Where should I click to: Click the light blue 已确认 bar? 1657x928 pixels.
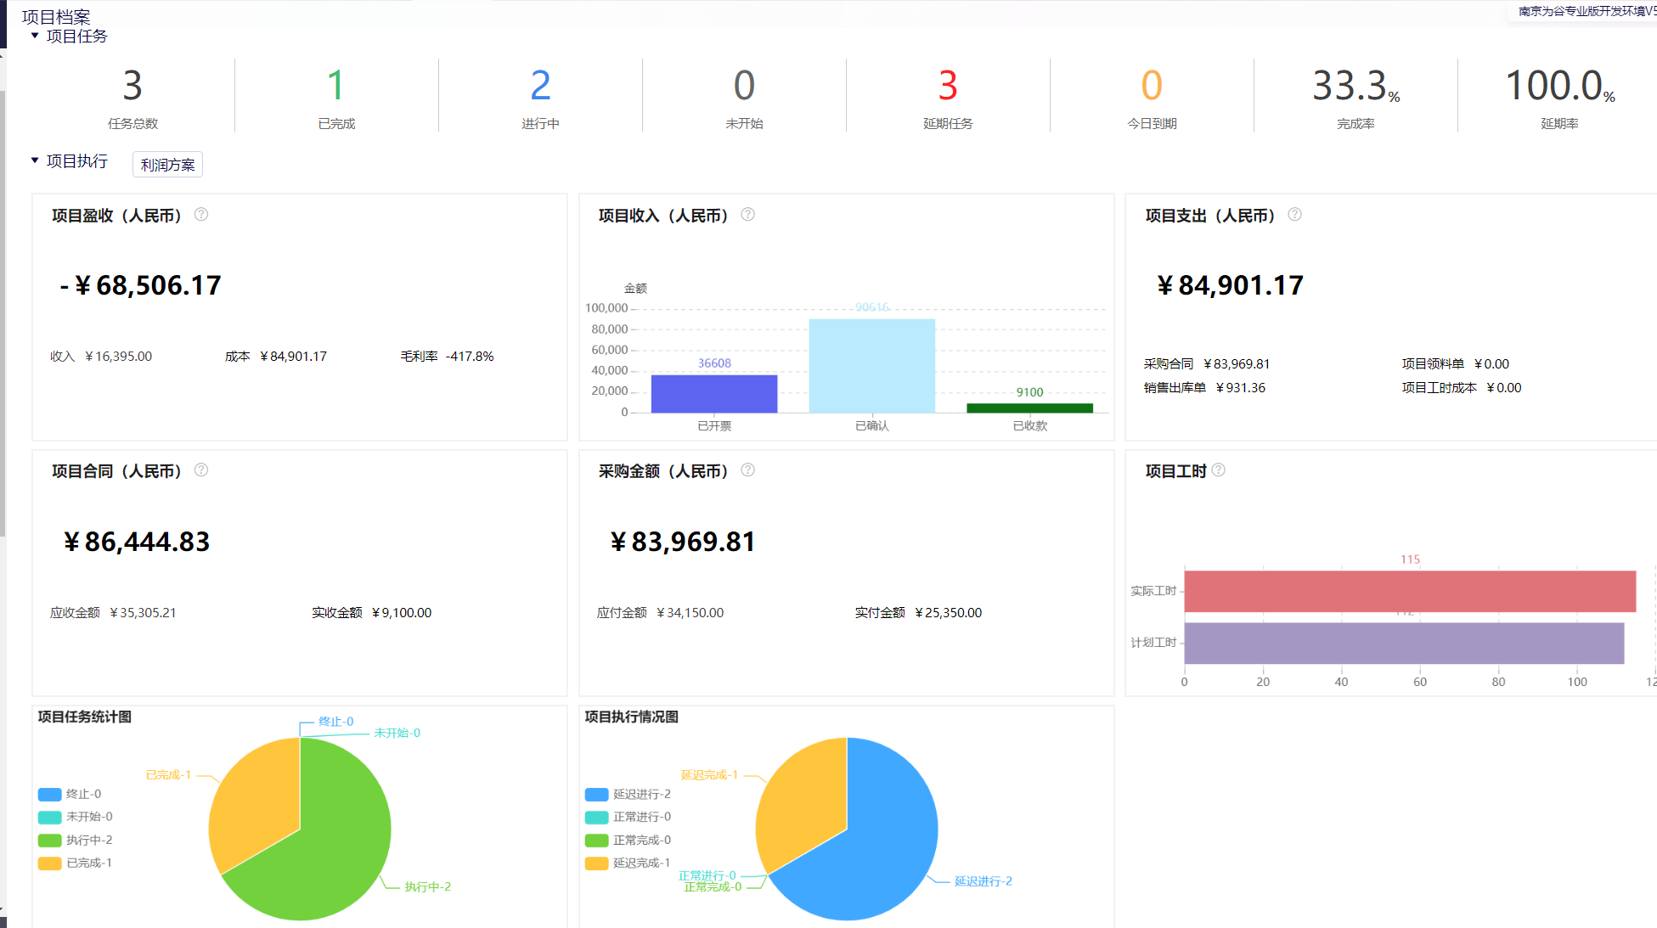872,366
